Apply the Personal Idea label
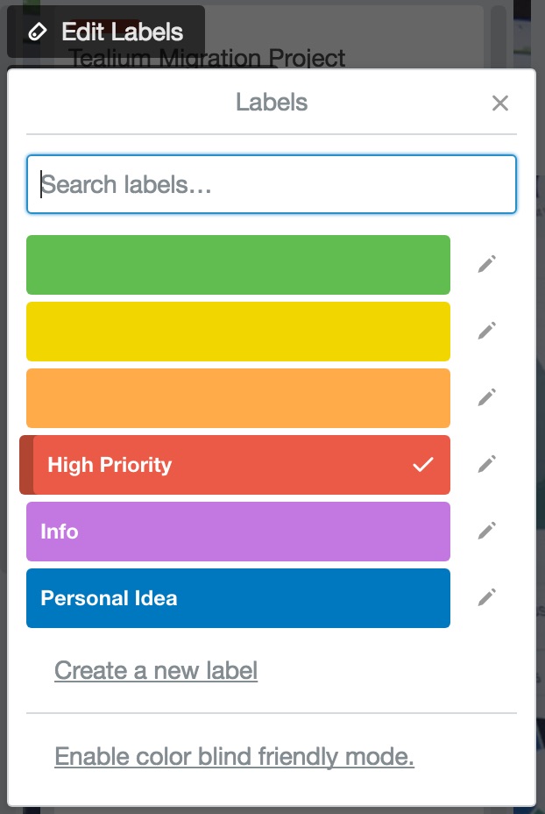Screen dimensions: 545x814 point(237,597)
